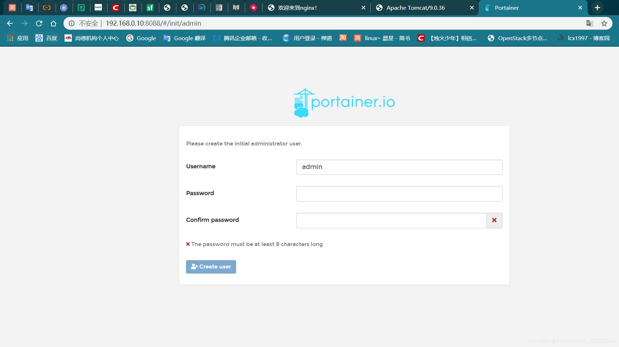Open the 腾讯企业邮箱 bookmark
The width and height of the screenshot is (619, 347).
point(243,38)
